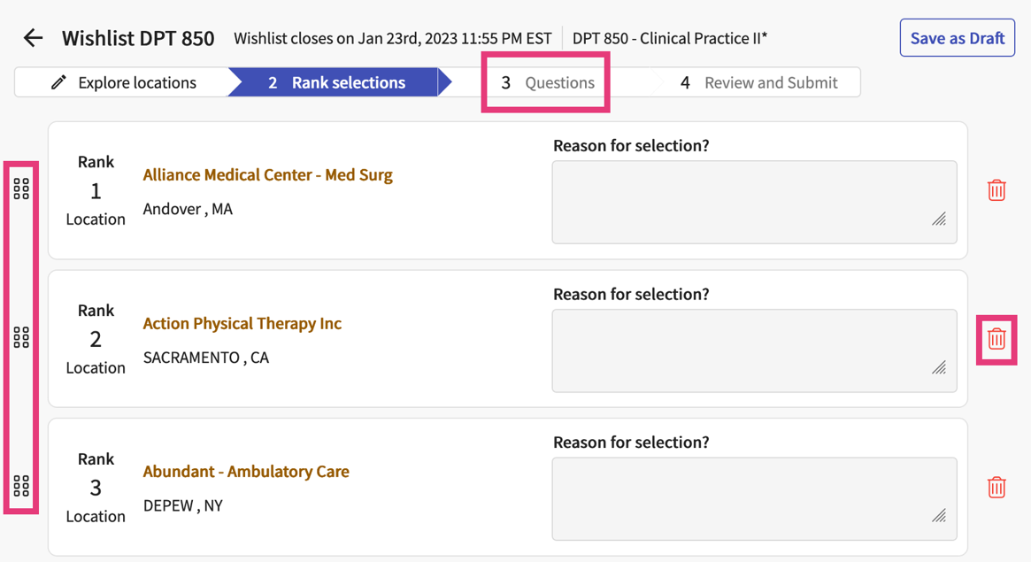This screenshot has height=562, width=1031.
Task: Click the back arrow beside Wishlist DPT 850
Action: tap(33, 38)
